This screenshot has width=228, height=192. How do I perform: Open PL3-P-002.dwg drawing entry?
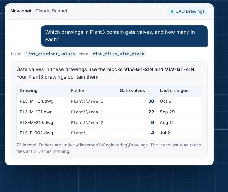(36, 133)
